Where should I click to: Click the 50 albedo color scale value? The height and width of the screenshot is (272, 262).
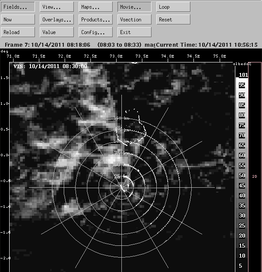pyautogui.click(x=242, y=176)
